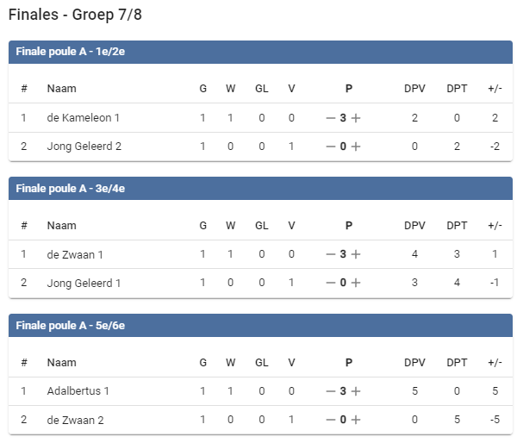
Task: Increase points for de Kameleon 1
Action: point(356,118)
